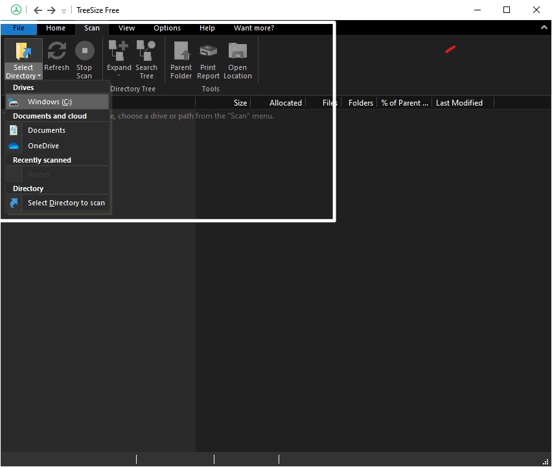Click the blue arrow Select Directory icon
This screenshot has height=467, width=552.
[14, 203]
